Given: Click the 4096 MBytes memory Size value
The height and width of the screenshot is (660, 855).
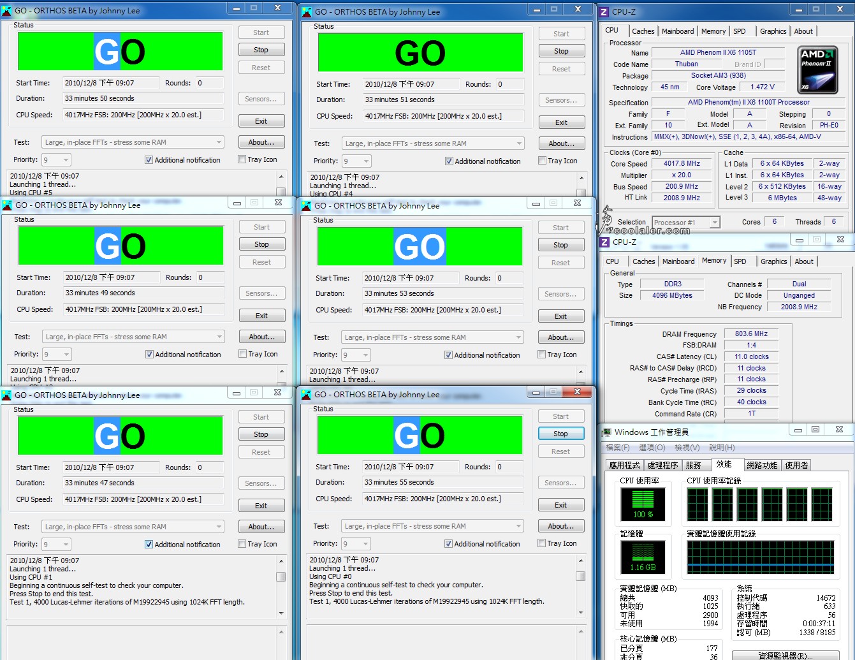Looking at the screenshot, I should pyautogui.click(x=672, y=295).
